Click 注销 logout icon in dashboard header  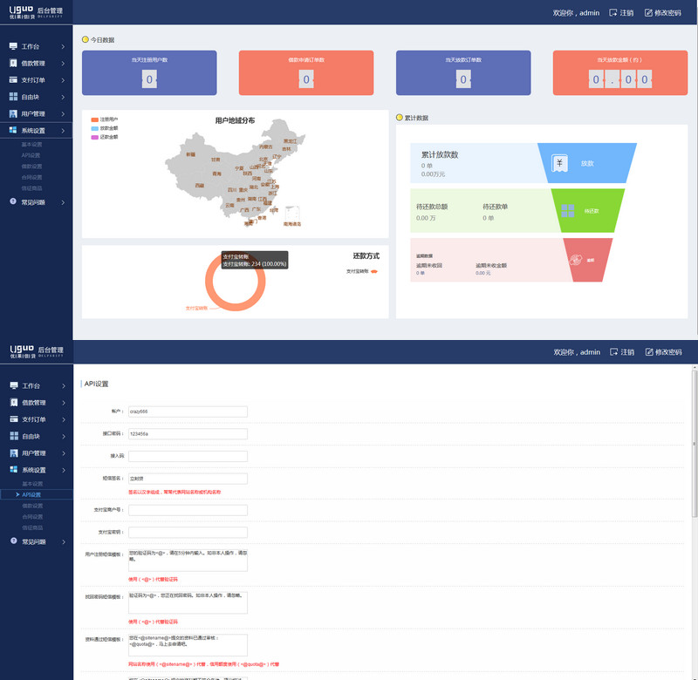613,13
